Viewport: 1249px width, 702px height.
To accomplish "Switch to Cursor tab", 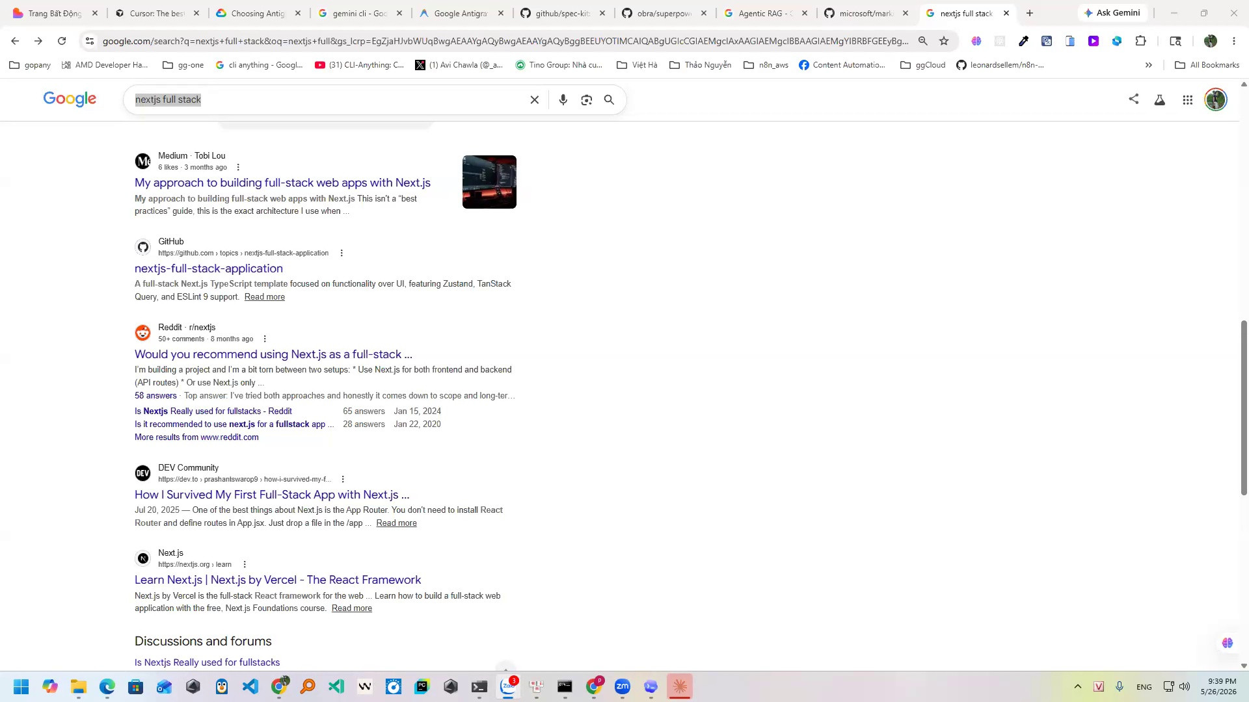I will (x=155, y=13).
